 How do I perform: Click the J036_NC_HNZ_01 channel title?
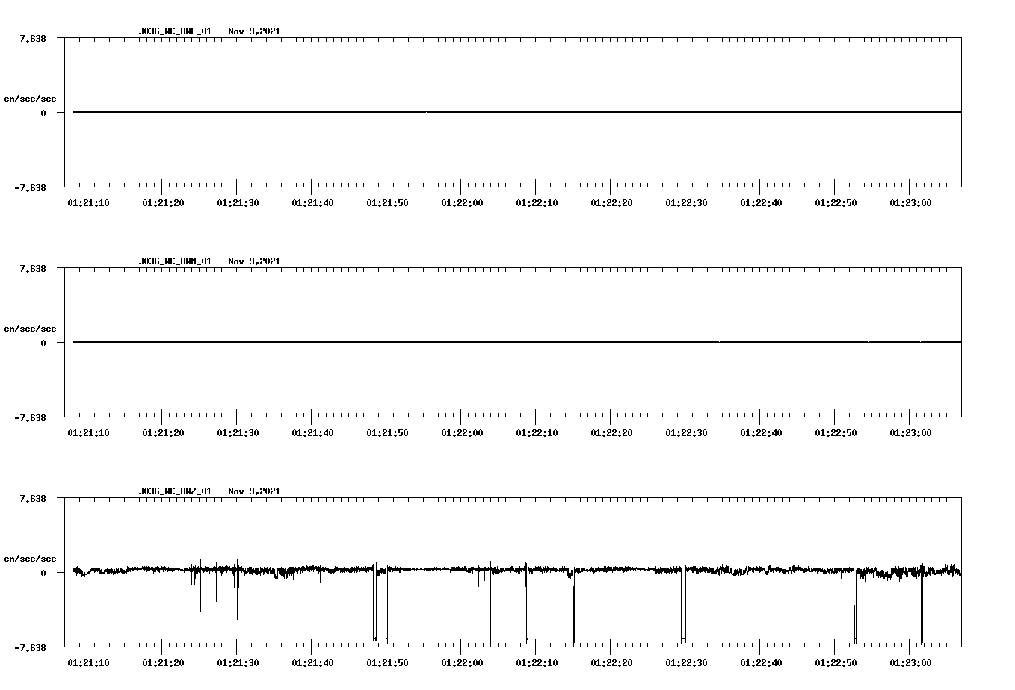pos(175,491)
